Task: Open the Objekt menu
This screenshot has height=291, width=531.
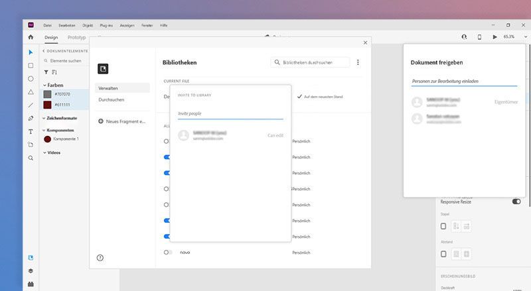Action: 88,25
